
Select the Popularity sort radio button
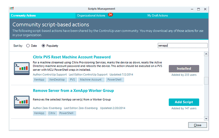[x=43, y=46]
